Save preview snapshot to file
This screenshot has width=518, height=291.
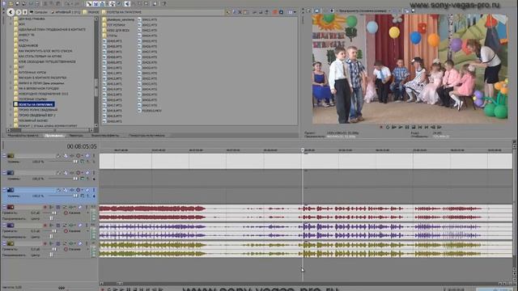413,11
